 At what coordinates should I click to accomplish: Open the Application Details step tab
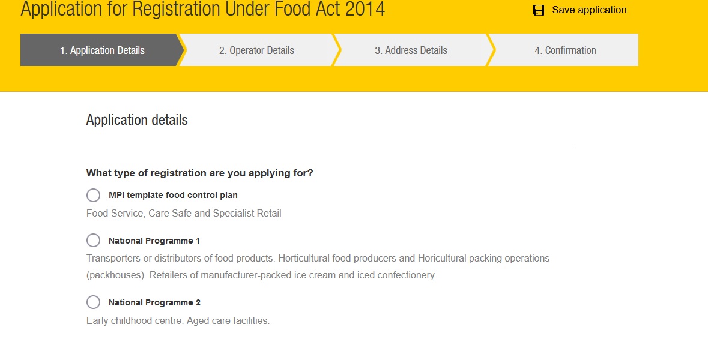coord(102,50)
